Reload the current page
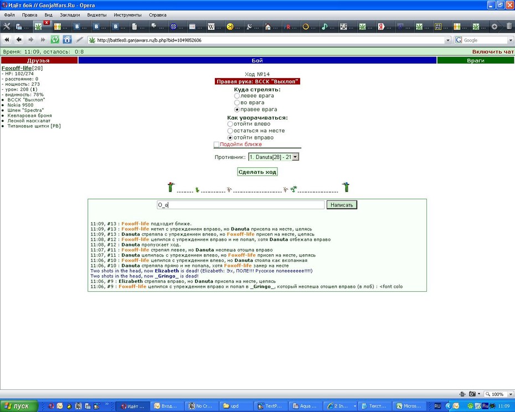Viewport: 515px width, 412px height. [x=55, y=40]
